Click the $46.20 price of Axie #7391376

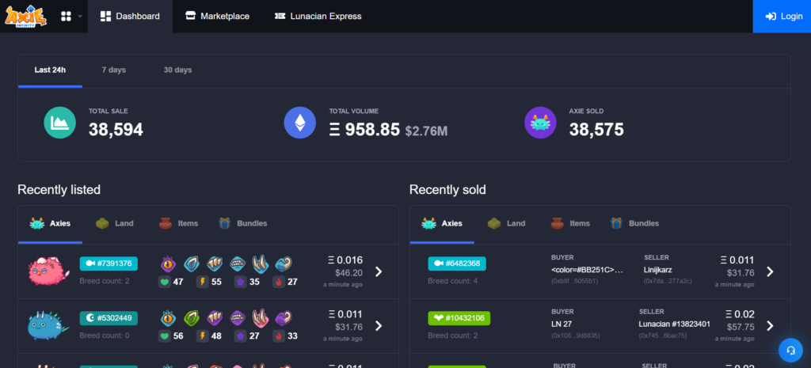pos(348,273)
